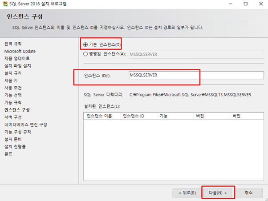Click the 인스턴스 ID column header

click(x=138, y=116)
